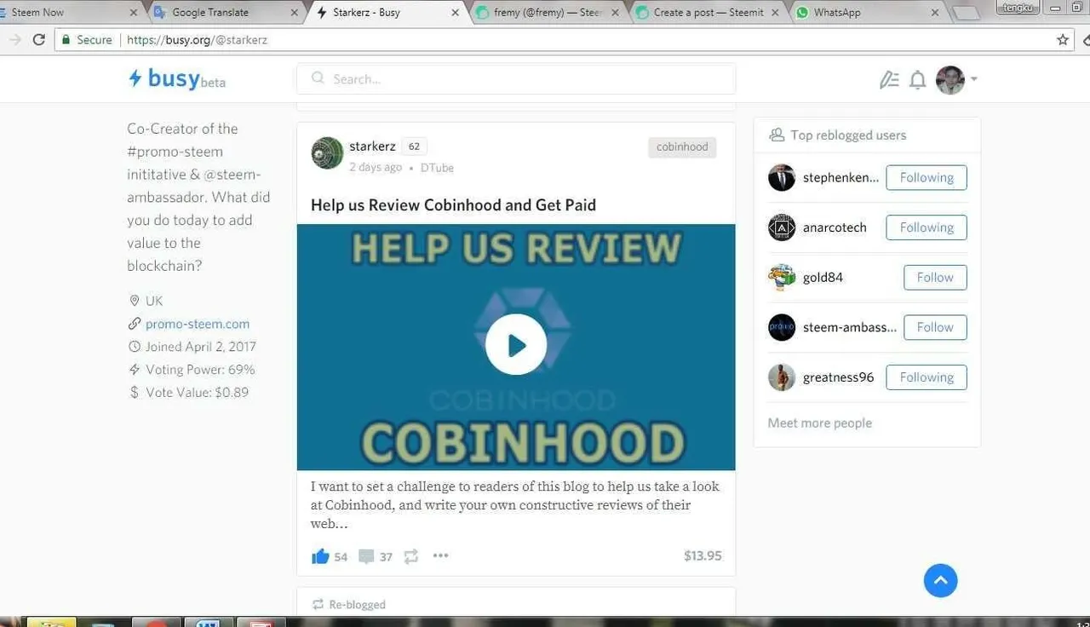Open comments icon on the post
The image size is (1090, 627).
(x=366, y=556)
